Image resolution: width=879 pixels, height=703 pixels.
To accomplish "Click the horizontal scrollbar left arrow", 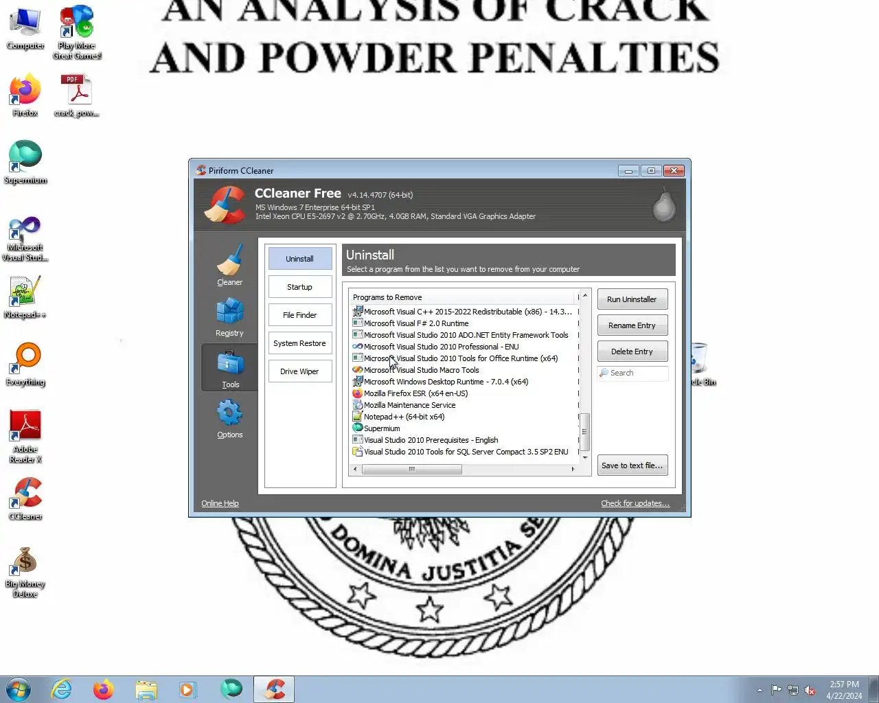I will tap(355, 470).
